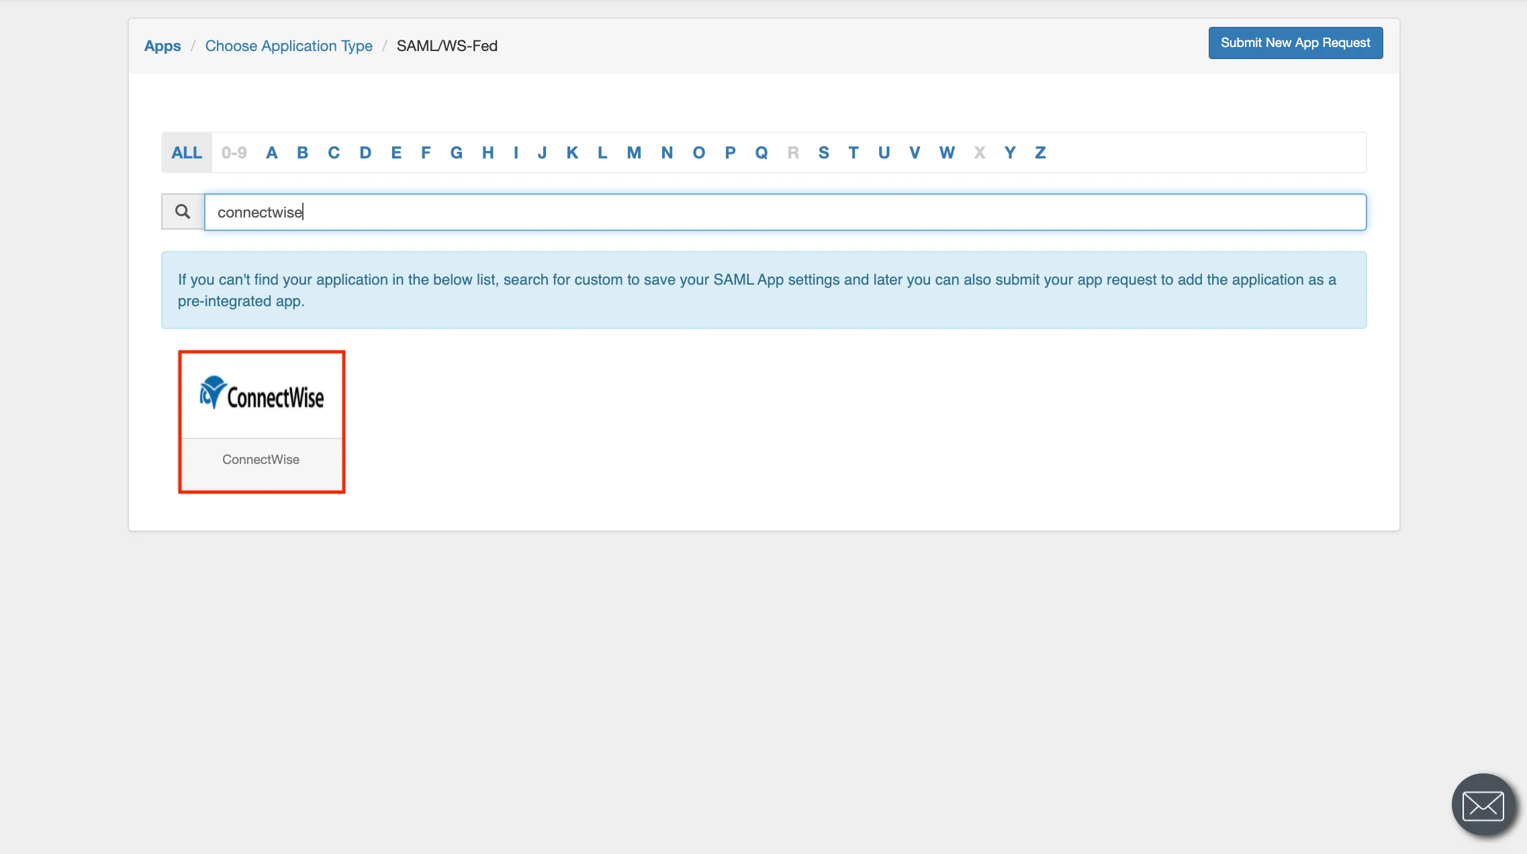Image resolution: width=1527 pixels, height=854 pixels.
Task: Select the letter B filter
Action: tap(302, 153)
